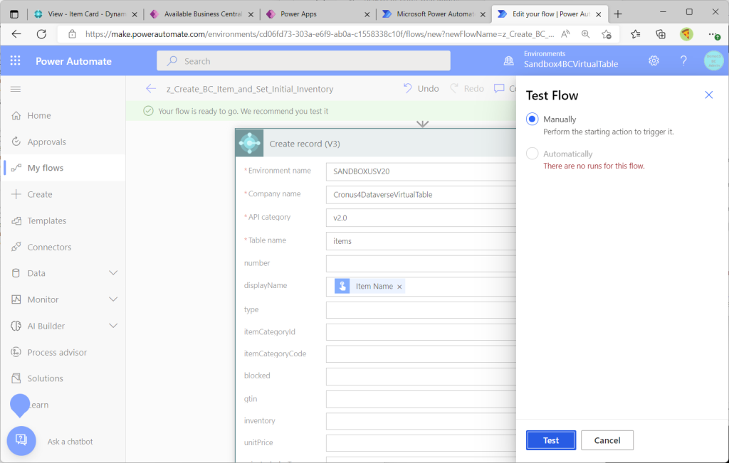This screenshot has width=729, height=463.
Task: Open the Help question mark icon
Action: [x=683, y=60]
